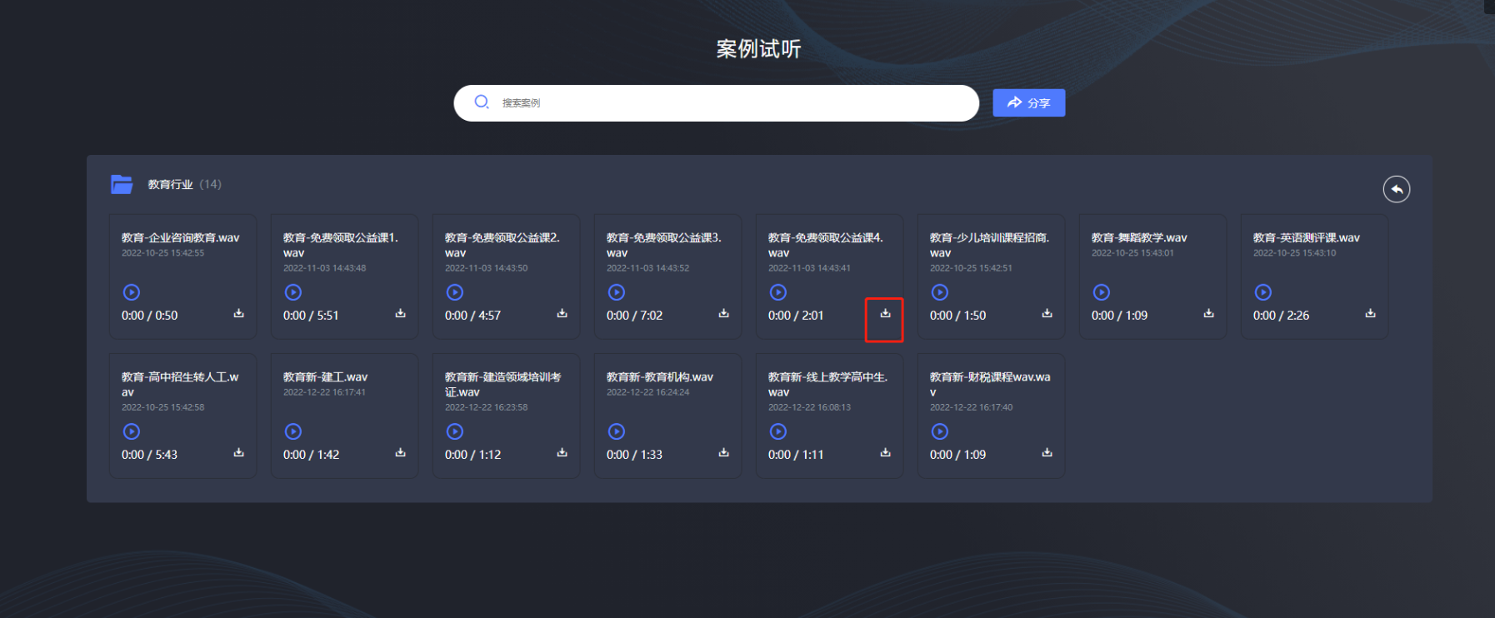
Task: Click the search magnifier icon
Action: 482,102
